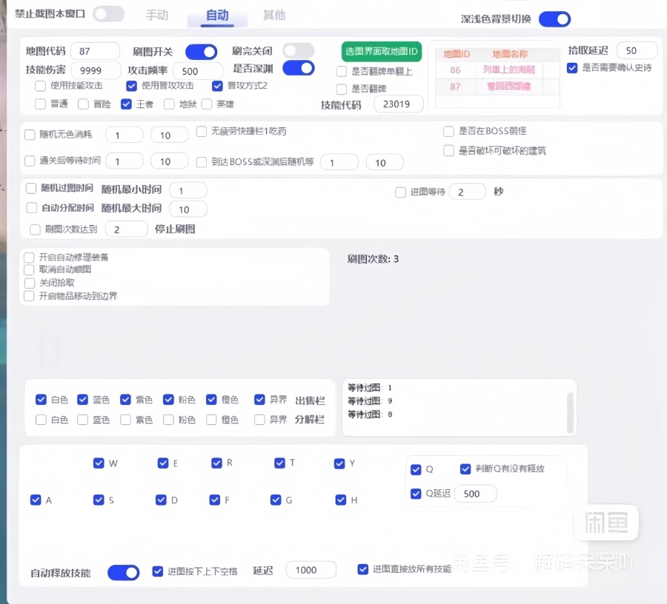This screenshot has height=604, width=667.
Task: Select the 自动 tab
Action: pyautogui.click(x=217, y=16)
